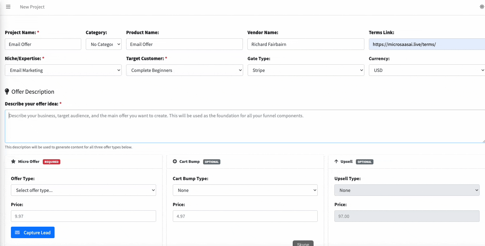Click into the Project Name field
This screenshot has width=485, height=246.
pos(43,44)
